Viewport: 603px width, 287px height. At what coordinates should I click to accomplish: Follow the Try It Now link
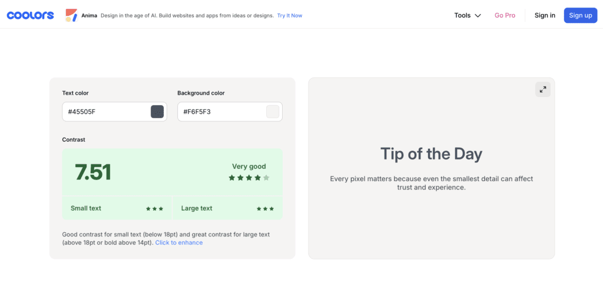coord(290,15)
